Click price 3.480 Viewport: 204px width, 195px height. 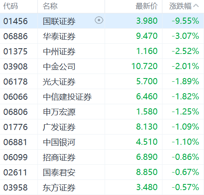(x=147, y=187)
